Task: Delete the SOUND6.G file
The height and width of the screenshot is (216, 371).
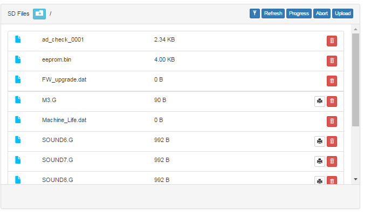Action: [x=332, y=141]
